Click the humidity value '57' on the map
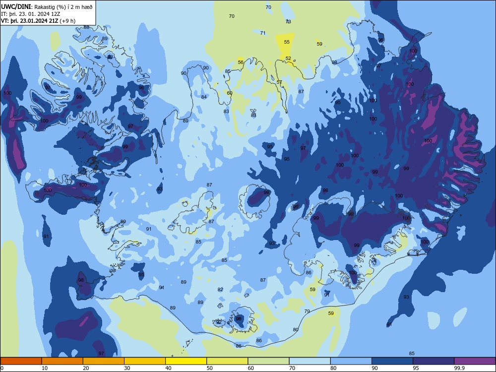 point(279,82)
